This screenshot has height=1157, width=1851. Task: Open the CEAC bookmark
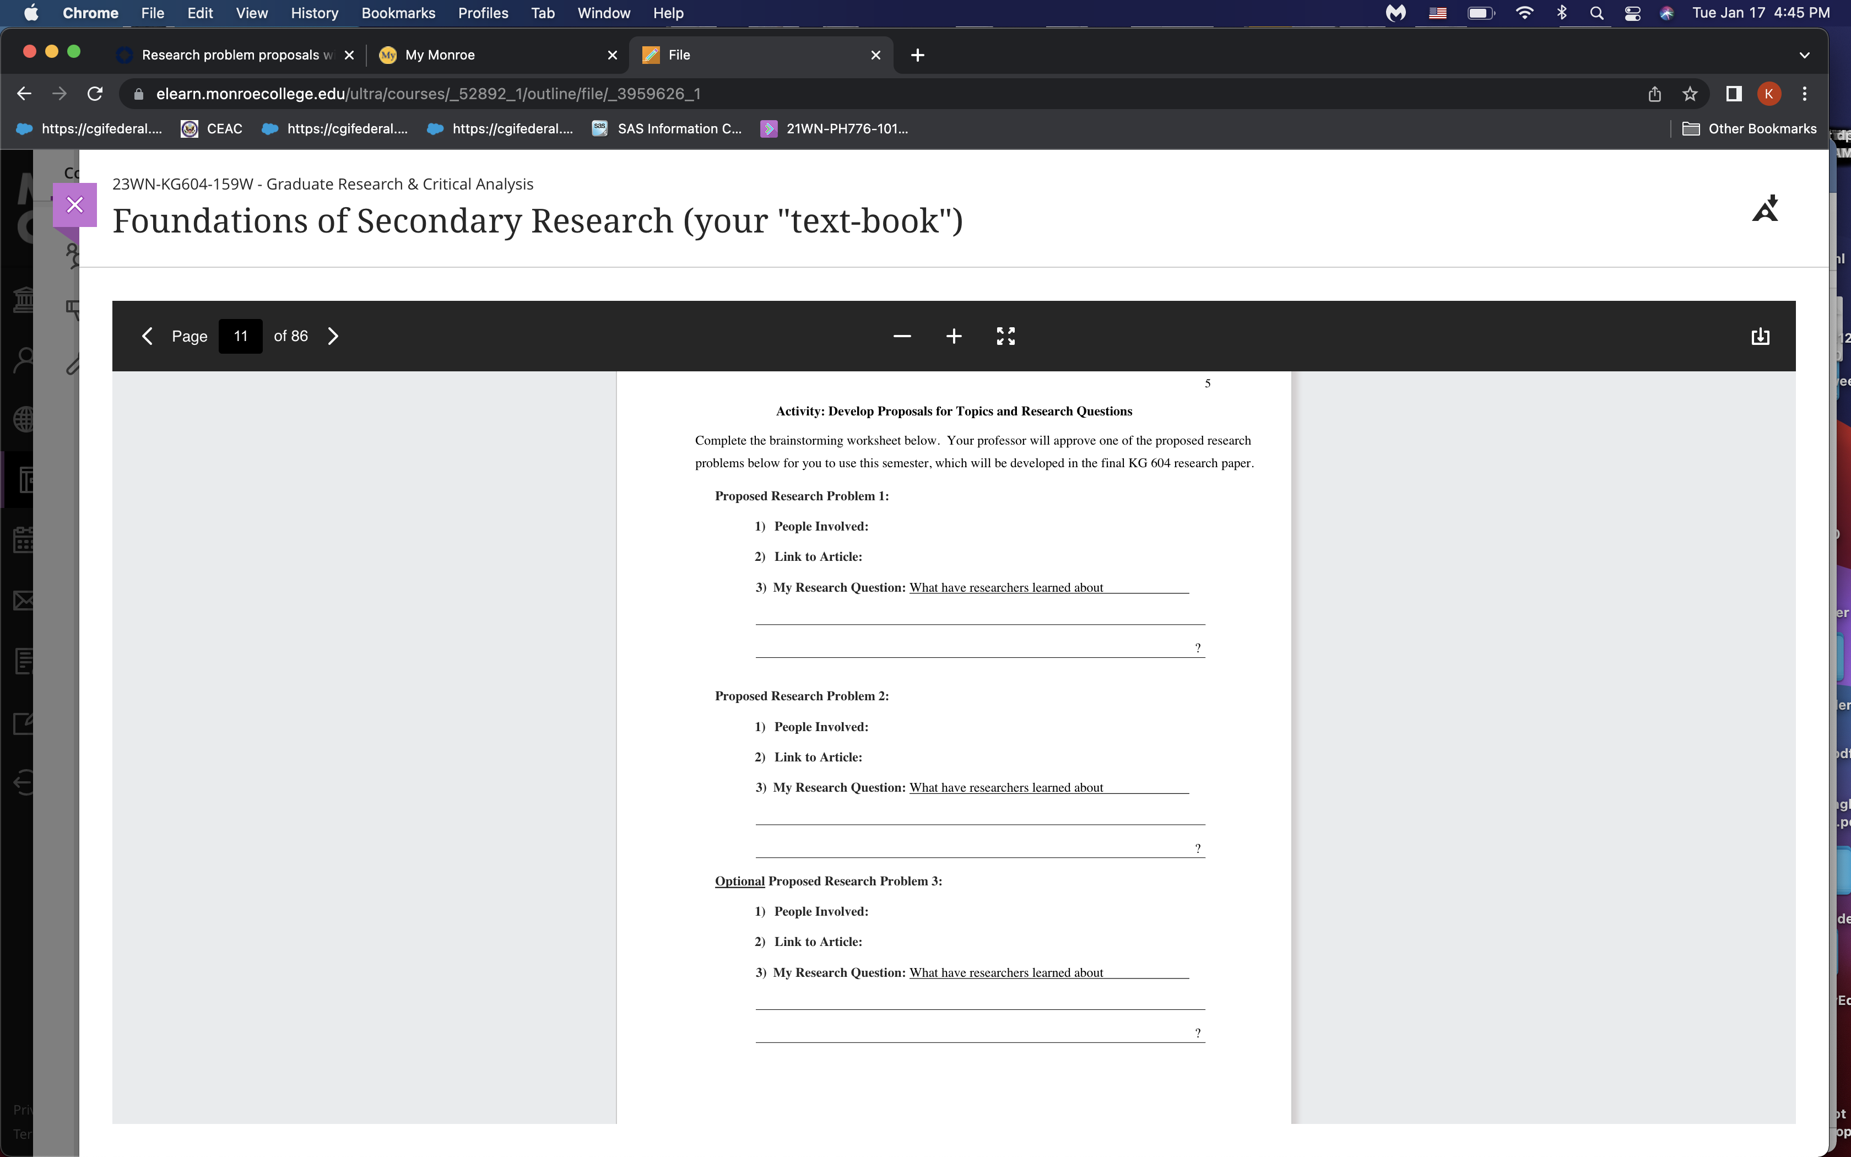pyautogui.click(x=212, y=128)
